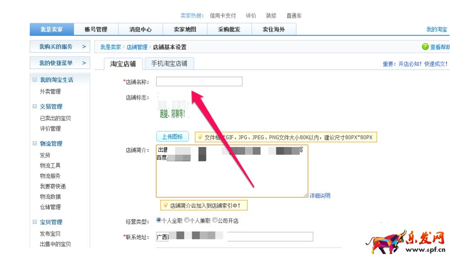The width and height of the screenshot is (450, 259).
Task: Open the 详细说明 link
Action: [x=320, y=196]
